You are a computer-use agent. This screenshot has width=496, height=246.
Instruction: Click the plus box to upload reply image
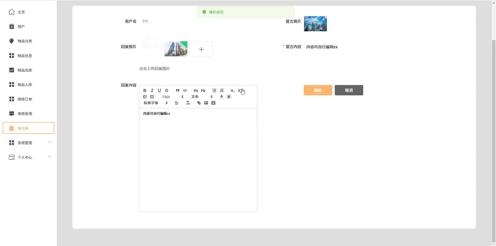(x=201, y=49)
